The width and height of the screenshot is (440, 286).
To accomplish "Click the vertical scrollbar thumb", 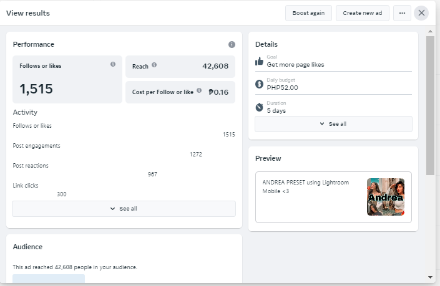I will 430,105.
